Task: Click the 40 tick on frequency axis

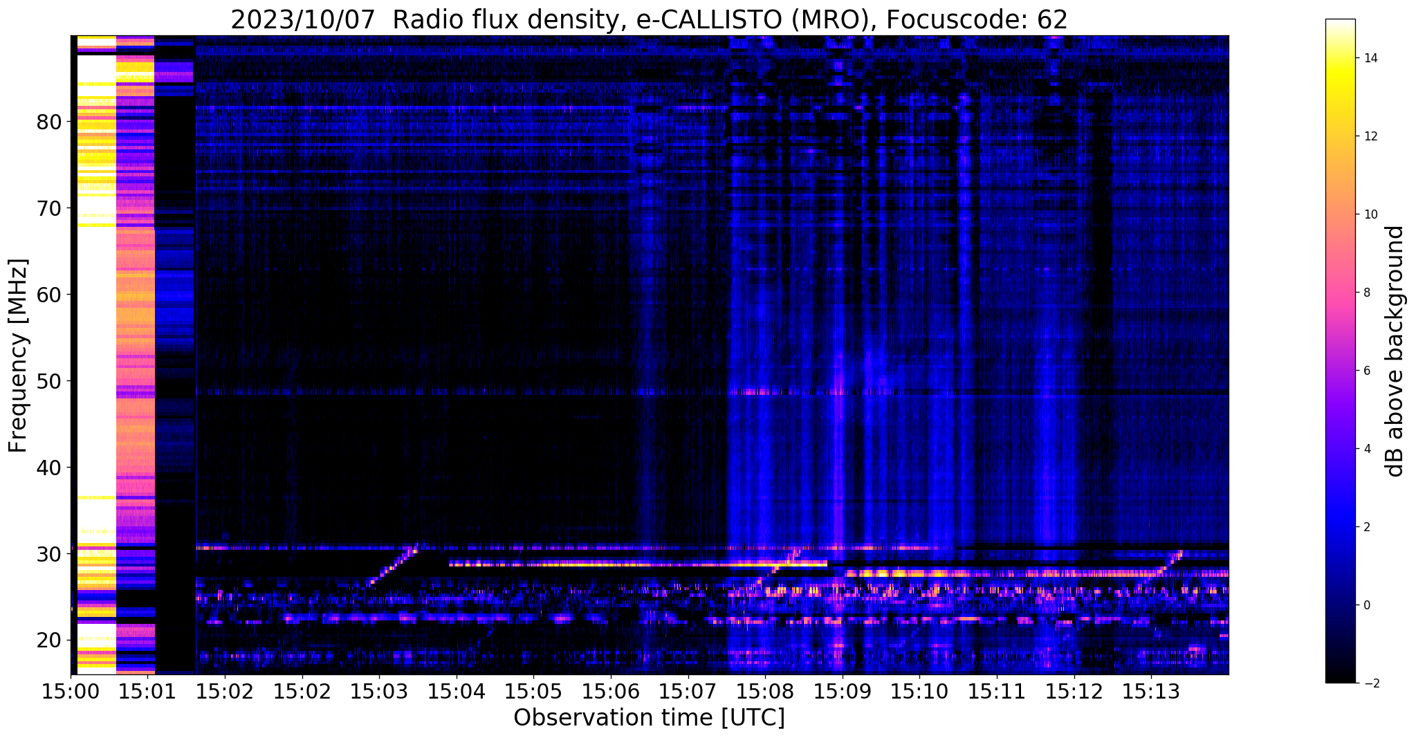Action: [x=49, y=468]
